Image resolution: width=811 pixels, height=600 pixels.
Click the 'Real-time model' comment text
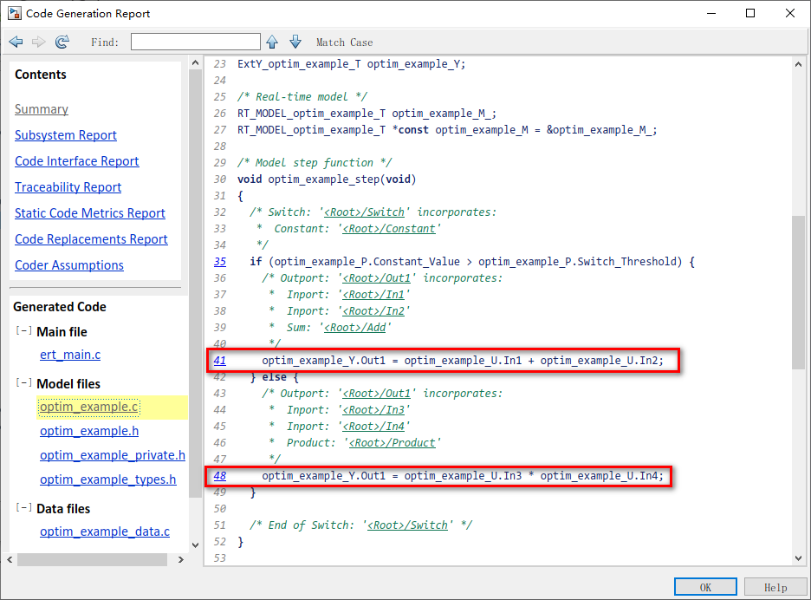coord(302,97)
